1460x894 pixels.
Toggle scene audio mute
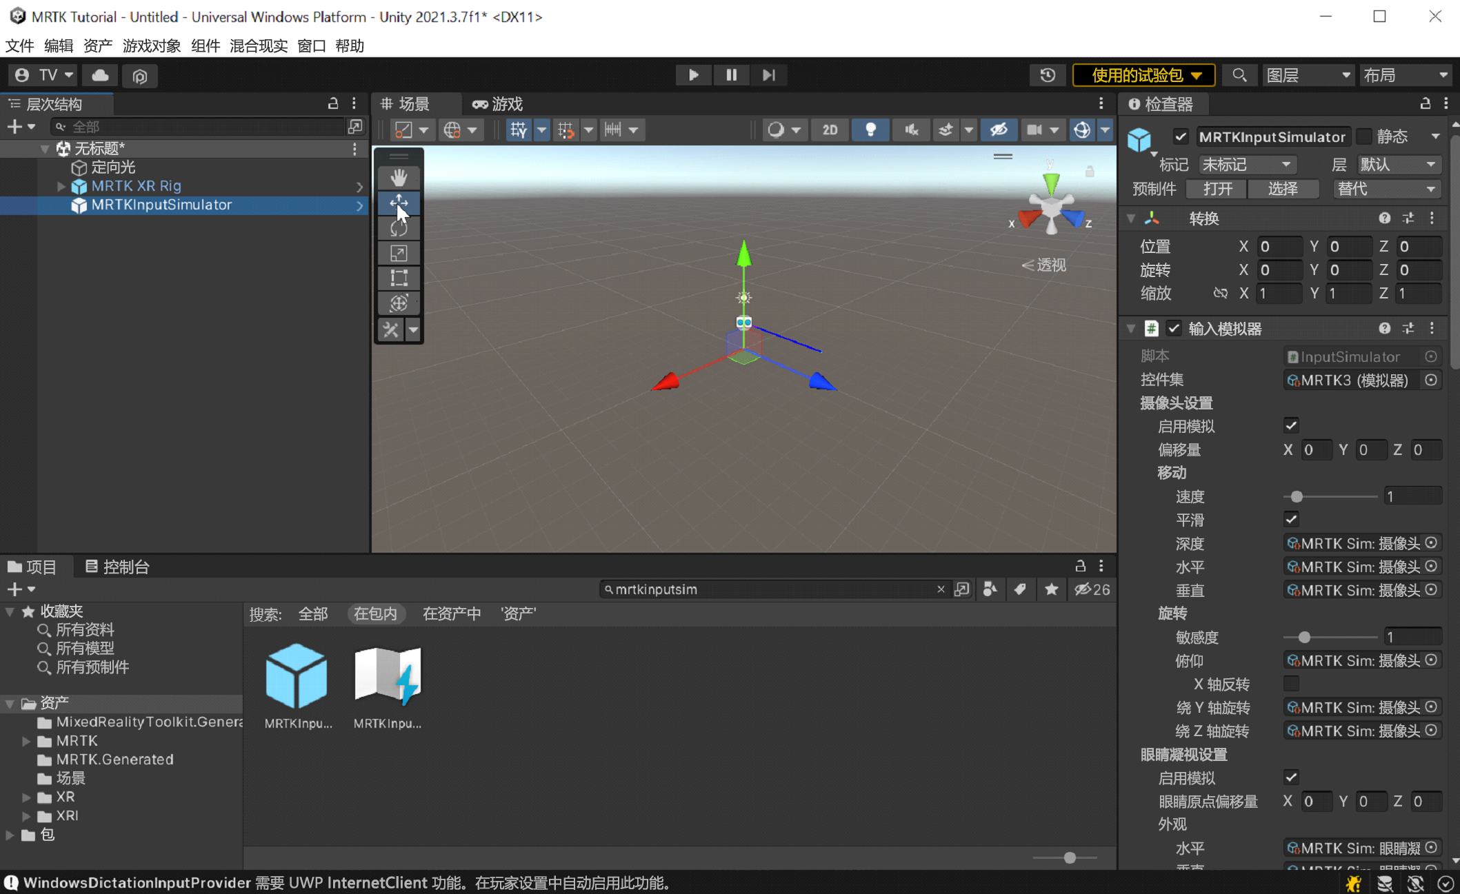pyautogui.click(x=911, y=130)
